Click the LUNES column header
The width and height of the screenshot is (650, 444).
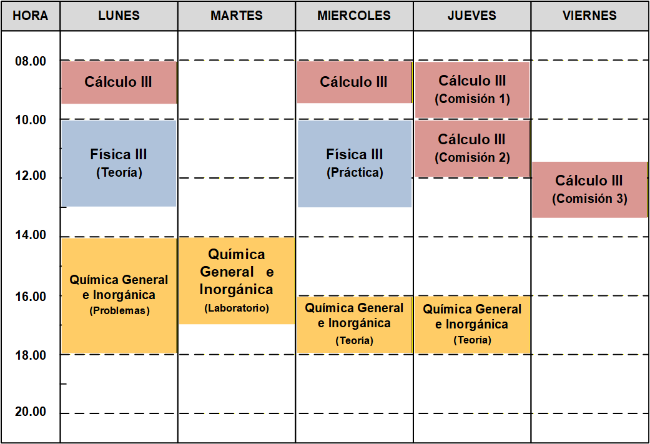[119, 16]
